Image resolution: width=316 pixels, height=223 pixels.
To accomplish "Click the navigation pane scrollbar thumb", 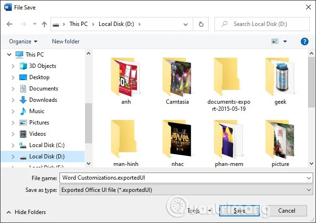I will coord(88,123).
